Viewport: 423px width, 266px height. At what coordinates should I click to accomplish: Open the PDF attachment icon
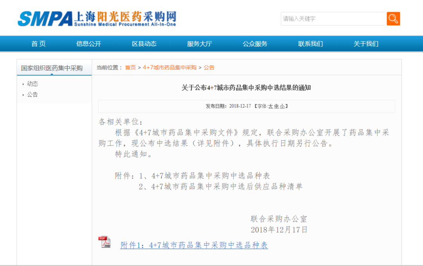click(105, 242)
